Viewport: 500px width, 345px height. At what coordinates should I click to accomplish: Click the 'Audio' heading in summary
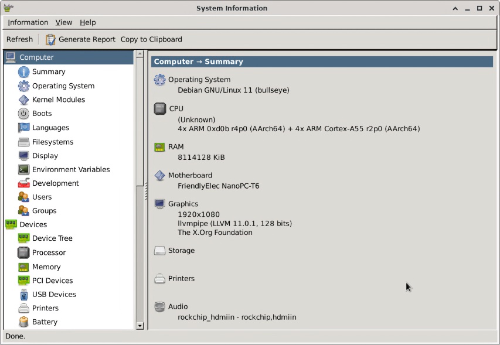[178, 306]
